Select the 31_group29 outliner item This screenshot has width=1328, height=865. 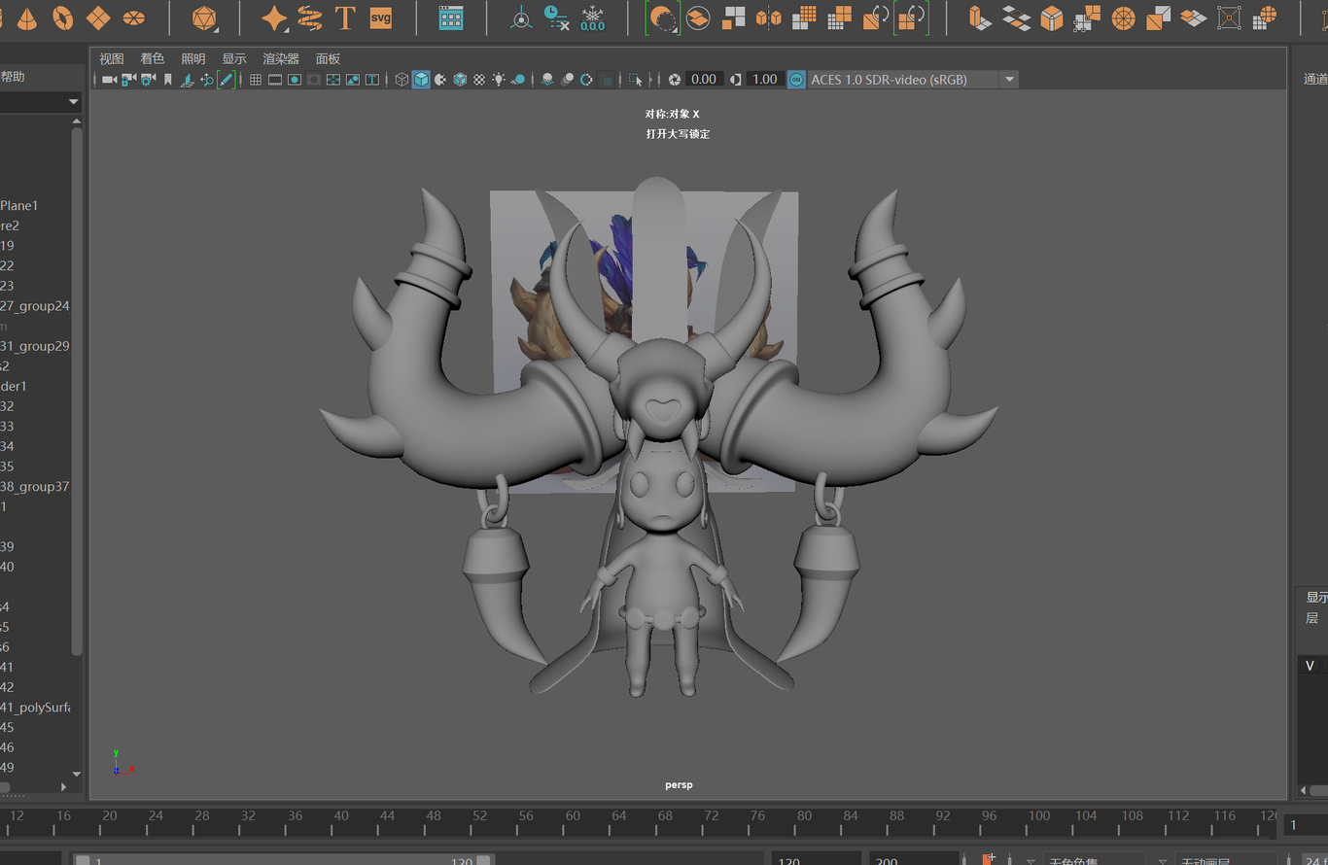35,346
